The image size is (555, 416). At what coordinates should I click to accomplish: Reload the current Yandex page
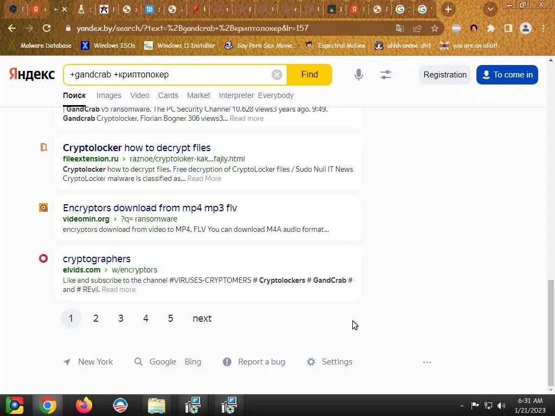click(47, 28)
